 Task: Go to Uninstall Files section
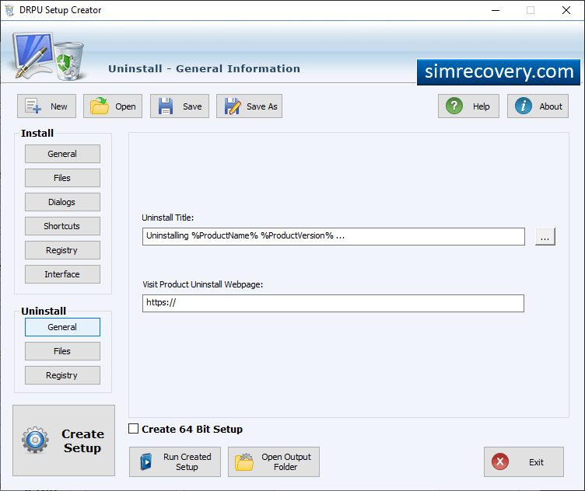click(x=62, y=351)
